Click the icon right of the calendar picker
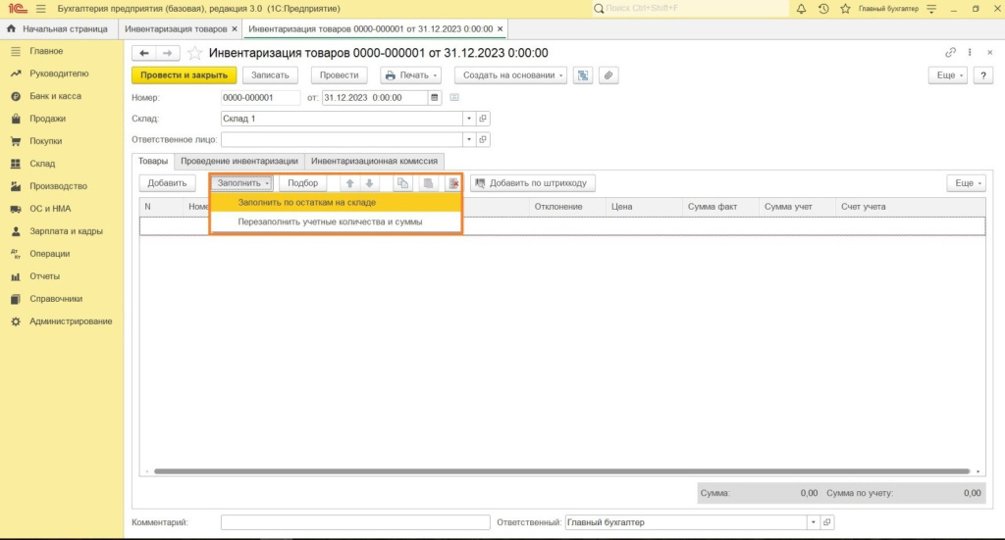 [454, 97]
